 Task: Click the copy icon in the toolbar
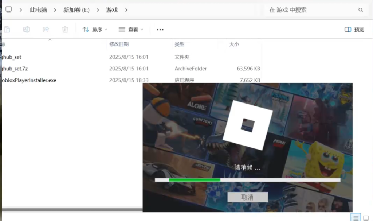pyautogui.click(x=7, y=30)
